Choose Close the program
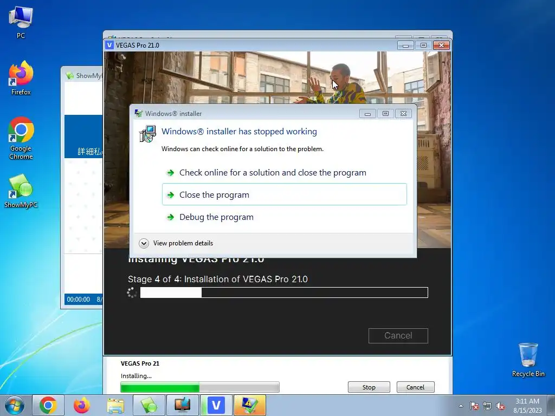Screen dimensions: 555x416 tap(284, 194)
